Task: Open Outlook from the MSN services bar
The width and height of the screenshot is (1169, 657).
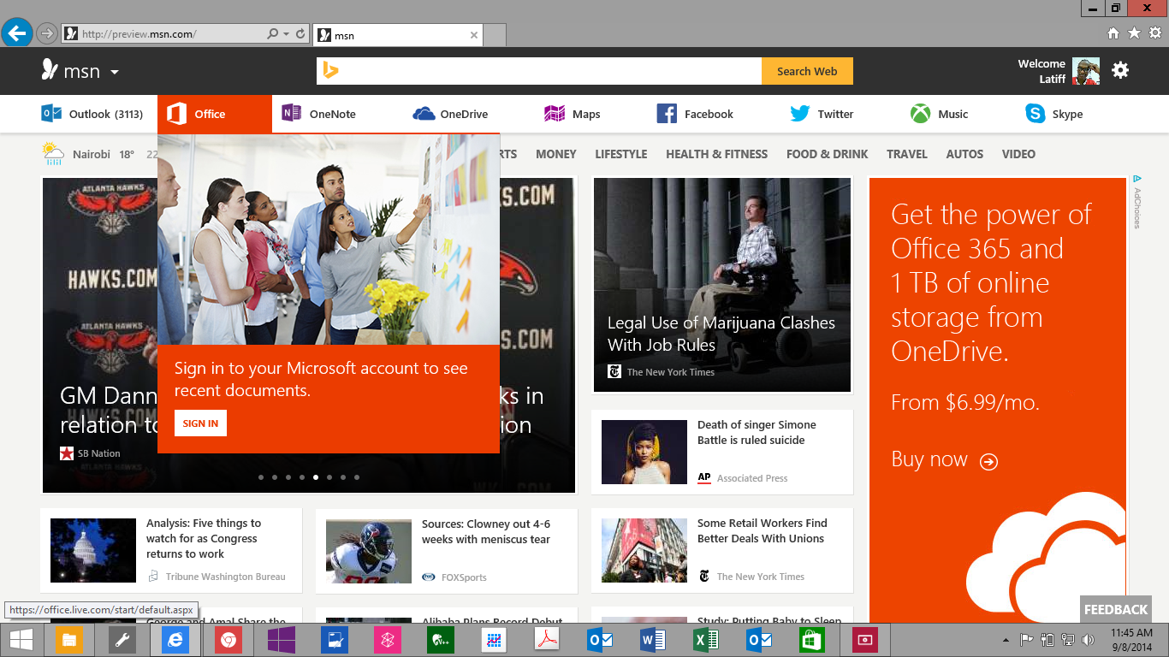Action: tap(92, 114)
